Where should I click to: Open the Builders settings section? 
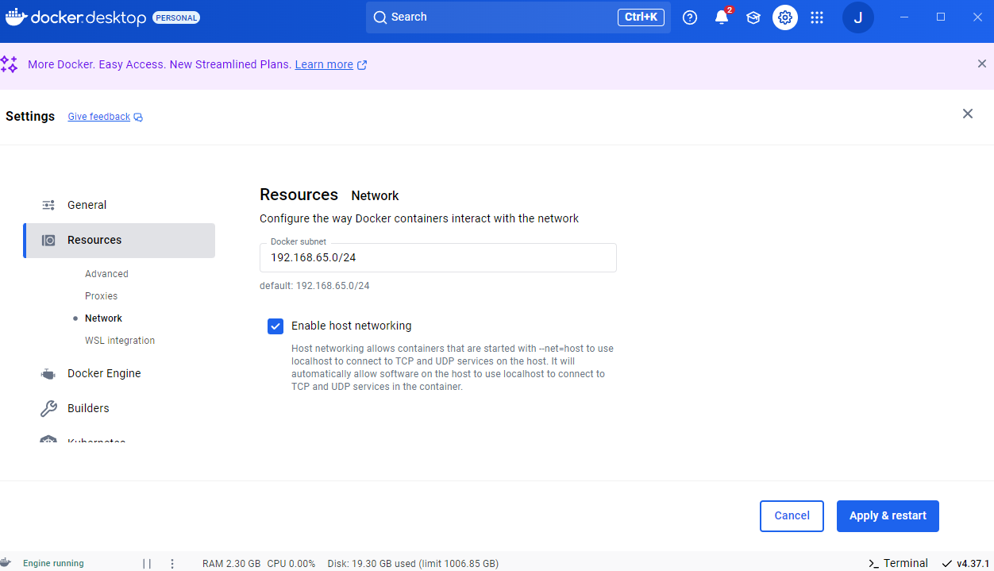pos(119,408)
